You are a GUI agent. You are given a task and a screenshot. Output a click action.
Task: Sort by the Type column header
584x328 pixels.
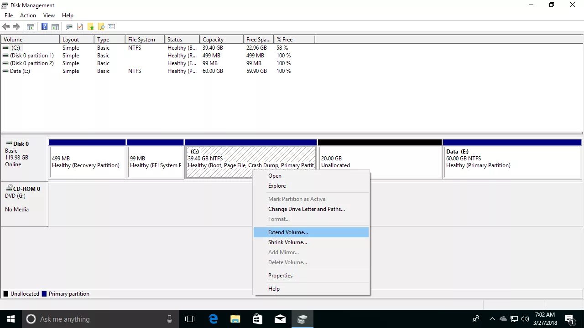click(109, 40)
